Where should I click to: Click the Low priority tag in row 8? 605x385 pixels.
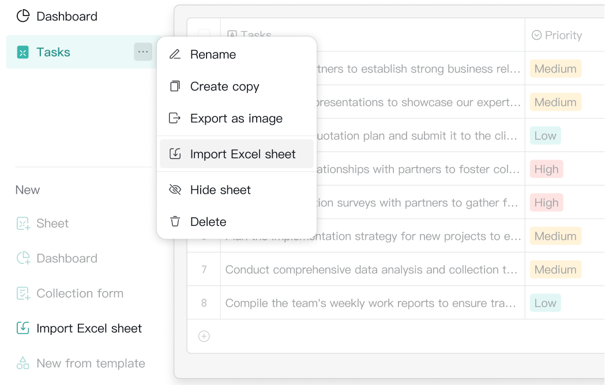[x=545, y=303]
